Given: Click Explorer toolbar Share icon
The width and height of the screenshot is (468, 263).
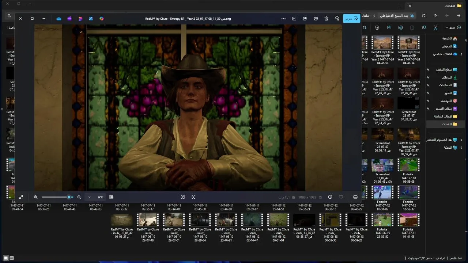Looking at the screenshot, I should point(389,27).
